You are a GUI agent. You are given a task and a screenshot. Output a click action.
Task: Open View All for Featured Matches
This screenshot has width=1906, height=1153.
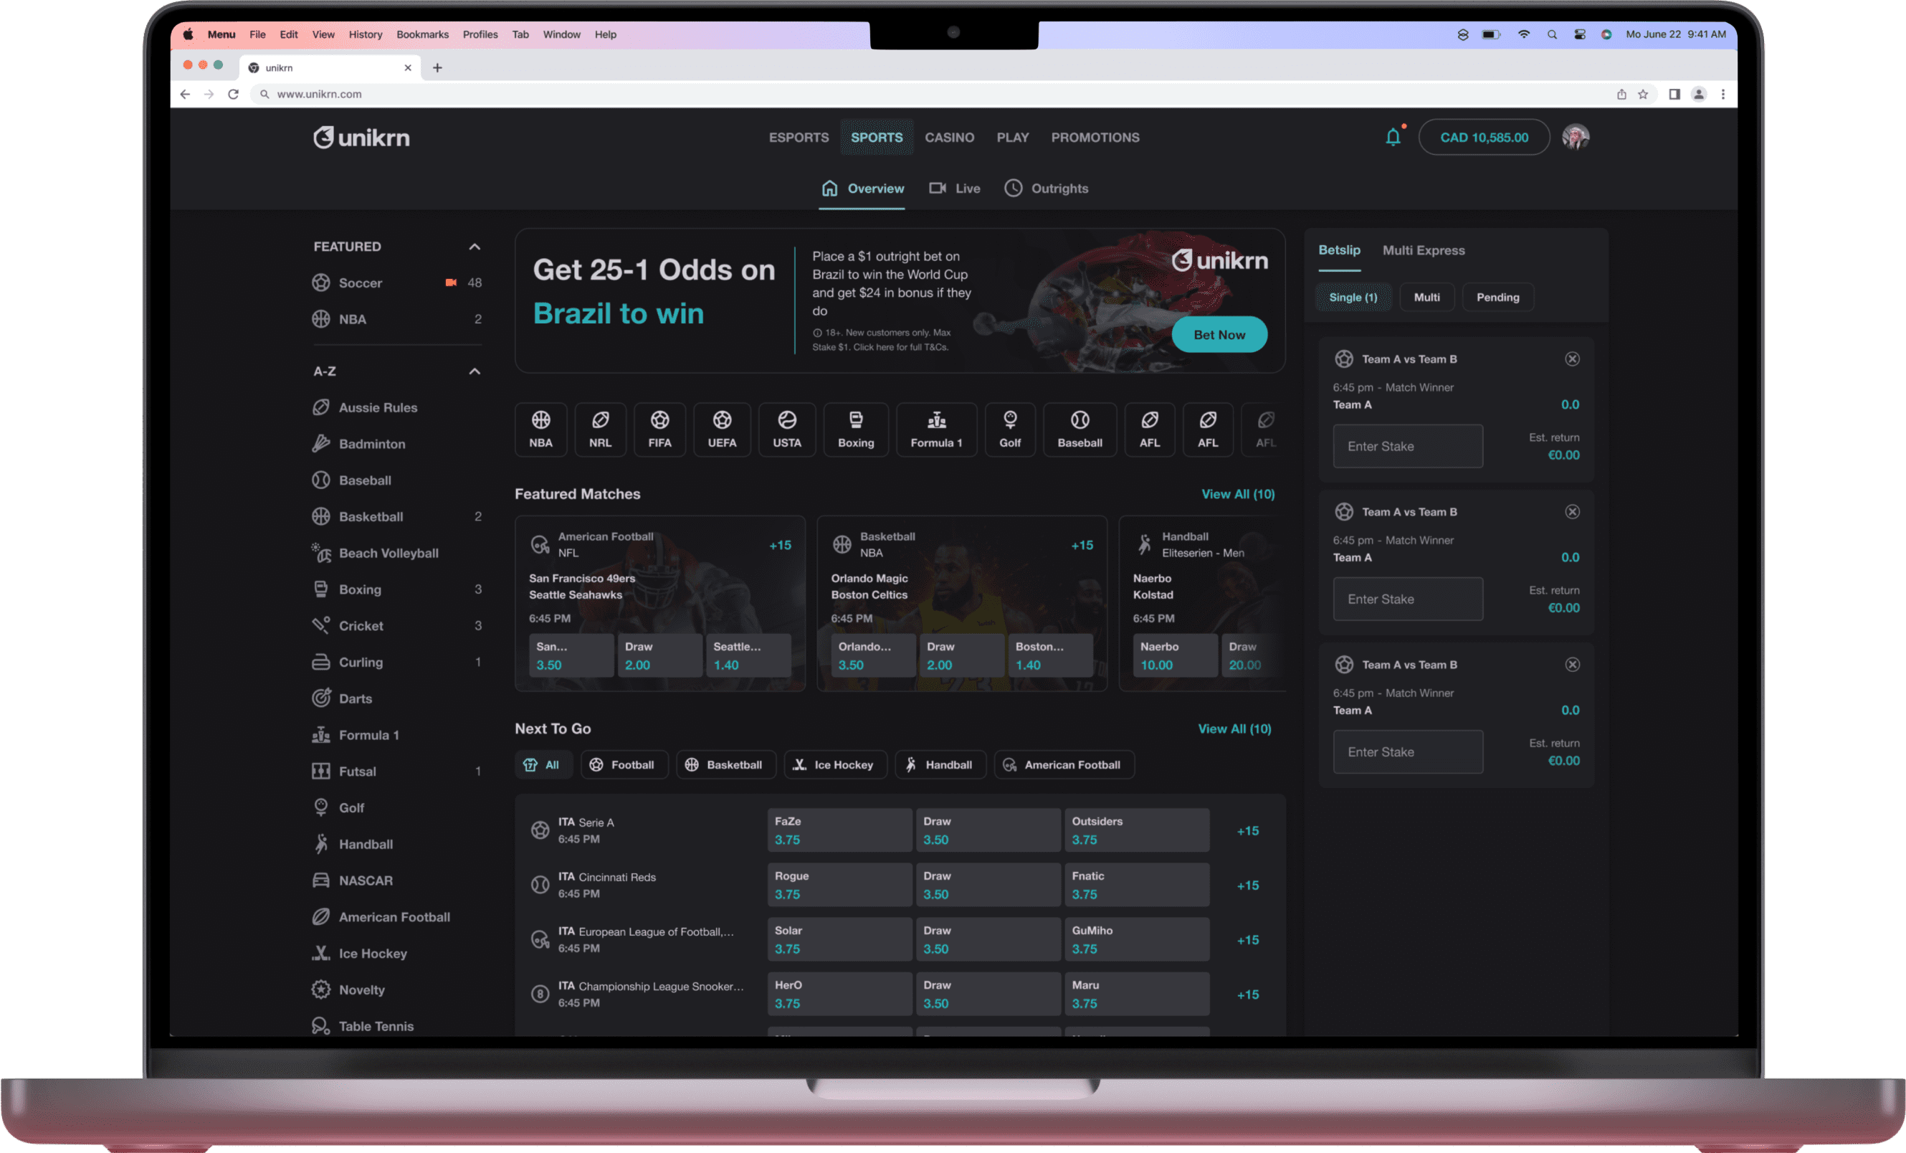(x=1238, y=494)
